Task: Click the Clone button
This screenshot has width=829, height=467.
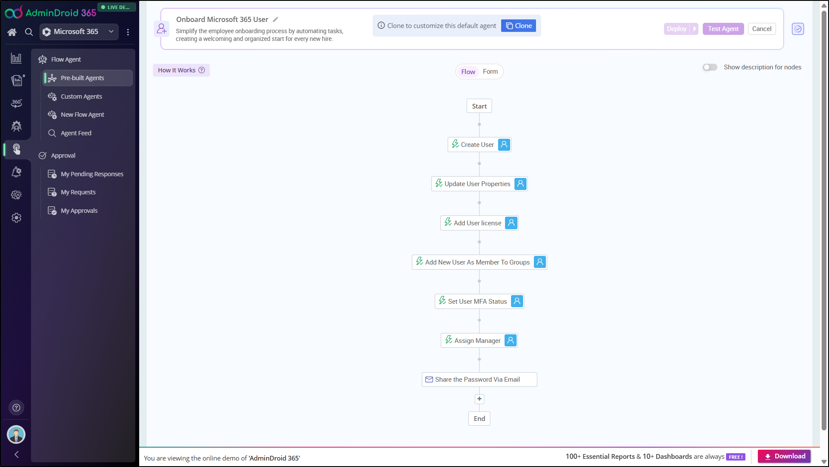Action: pyautogui.click(x=518, y=25)
